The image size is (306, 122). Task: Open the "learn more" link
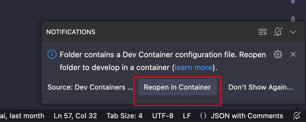[193, 67]
